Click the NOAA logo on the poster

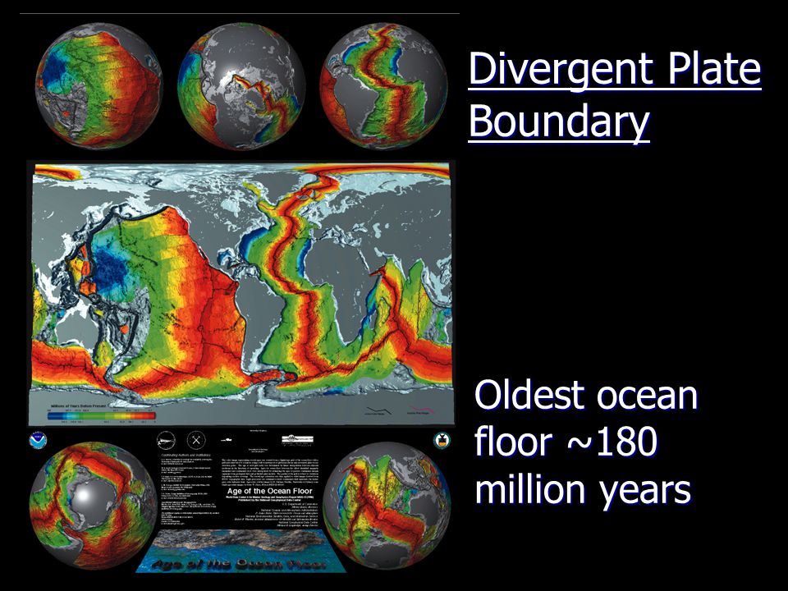coord(38,440)
